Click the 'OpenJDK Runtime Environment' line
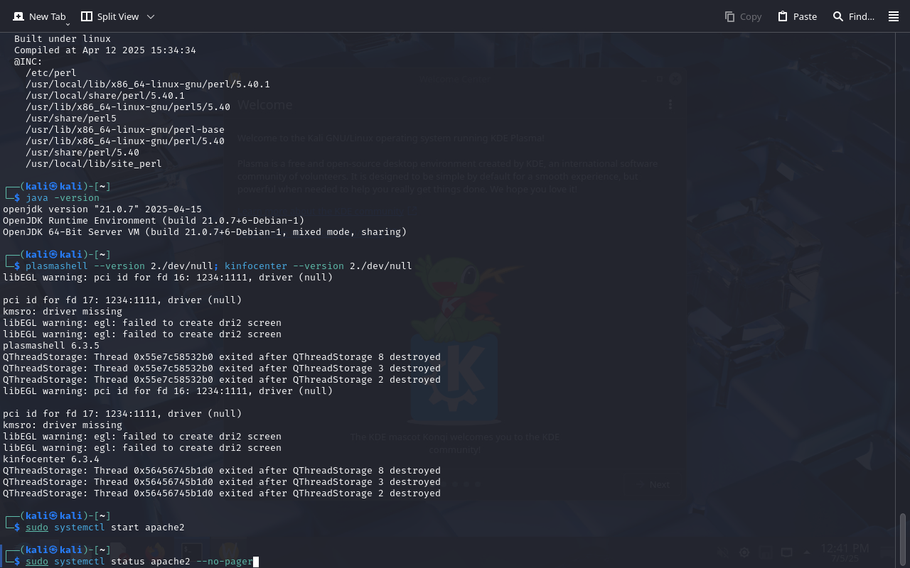This screenshot has width=910, height=568. pyautogui.click(x=154, y=220)
